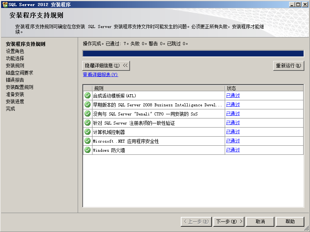The height and width of the screenshot is (232, 310).
Task: Click 状态 column header
Action: coord(264,88)
